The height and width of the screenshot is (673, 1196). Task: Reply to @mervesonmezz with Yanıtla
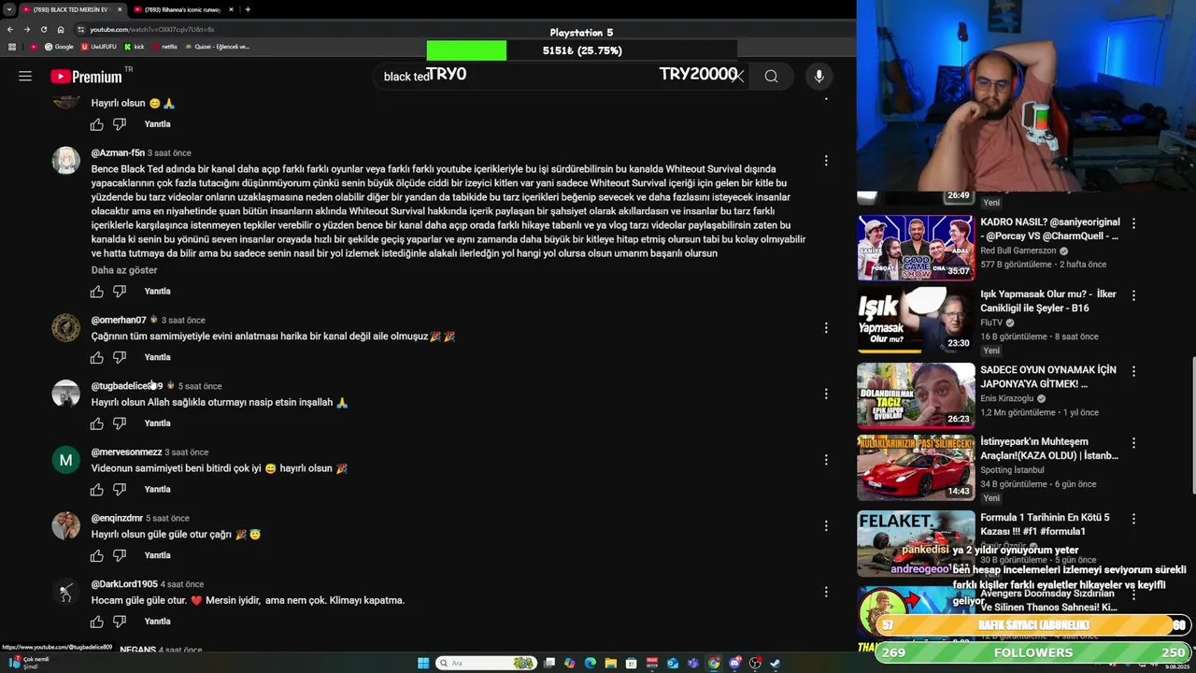tap(157, 490)
